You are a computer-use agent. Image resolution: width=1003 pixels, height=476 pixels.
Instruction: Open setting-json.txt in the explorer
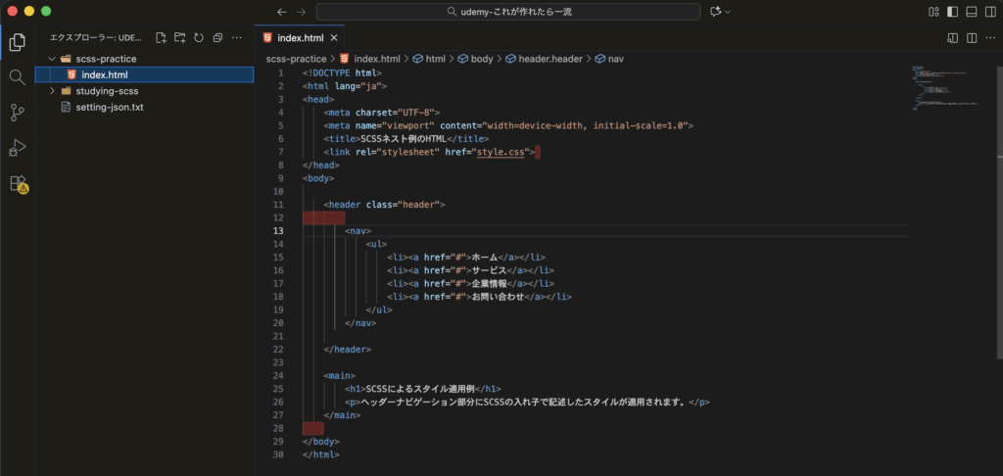pos(109,107)
